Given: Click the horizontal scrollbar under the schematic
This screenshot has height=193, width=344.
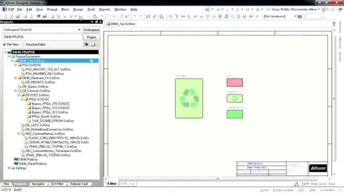Looking at the screenshot, I should click(x=218, y=179).
